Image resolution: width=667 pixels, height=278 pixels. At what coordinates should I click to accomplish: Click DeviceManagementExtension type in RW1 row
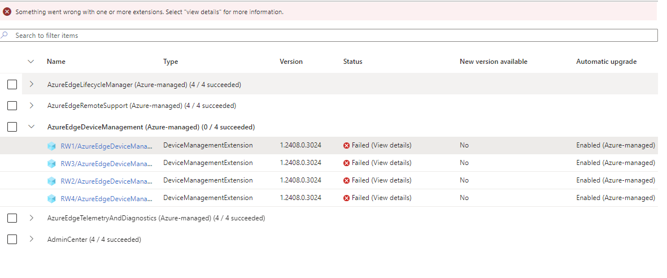click(x=208, y=145)
